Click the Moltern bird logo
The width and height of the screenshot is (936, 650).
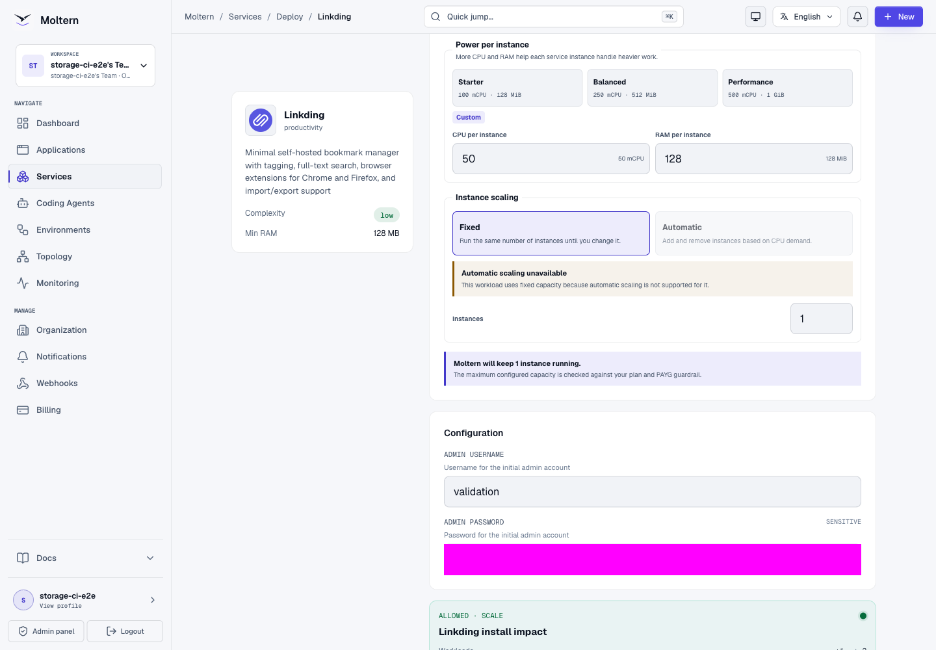click(x=23, y=20)
